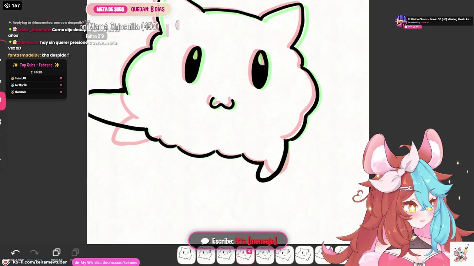Click the drawn chinchilla's w-shaped mouth
This screenshot has width=474, height=266.
click(x=222, y=103)
